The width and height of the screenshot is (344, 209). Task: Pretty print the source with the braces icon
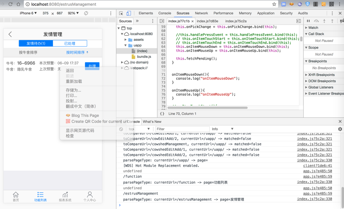(x=162, y=113)
